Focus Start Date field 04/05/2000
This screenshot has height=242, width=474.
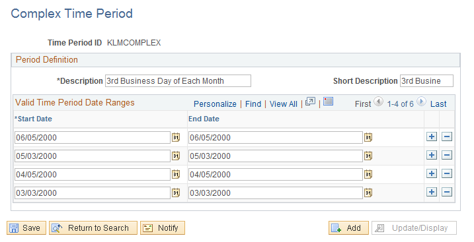93,174
